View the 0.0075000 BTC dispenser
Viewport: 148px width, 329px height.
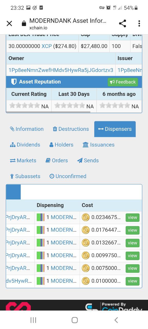tap(132, 268)
